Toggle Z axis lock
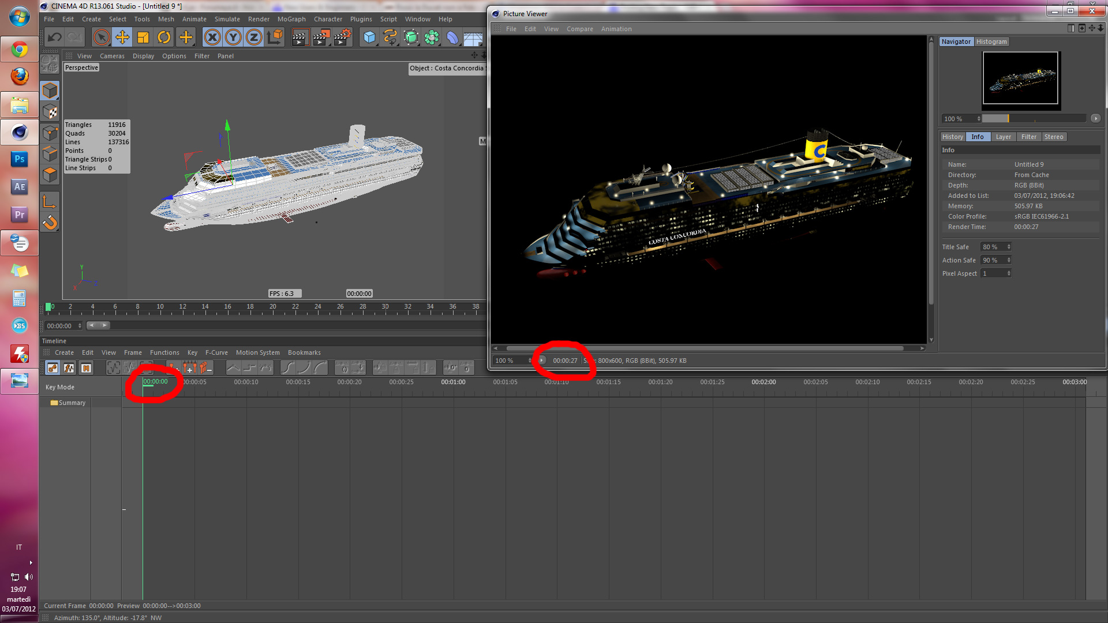1108x623 pixels. pyautogui.click(x=254, y=37)
